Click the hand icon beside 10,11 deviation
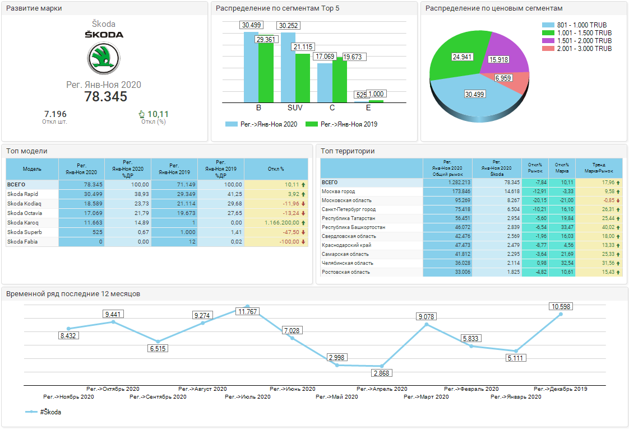This screenshot has width=629, height=444. (142, 114)
